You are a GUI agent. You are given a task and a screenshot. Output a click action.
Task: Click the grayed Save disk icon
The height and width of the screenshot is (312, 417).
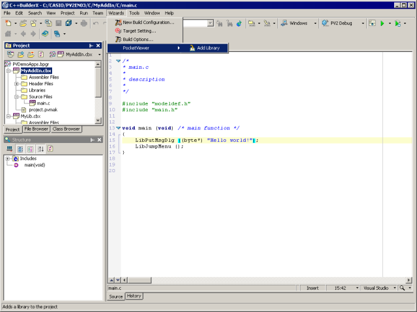pos(59,23)
